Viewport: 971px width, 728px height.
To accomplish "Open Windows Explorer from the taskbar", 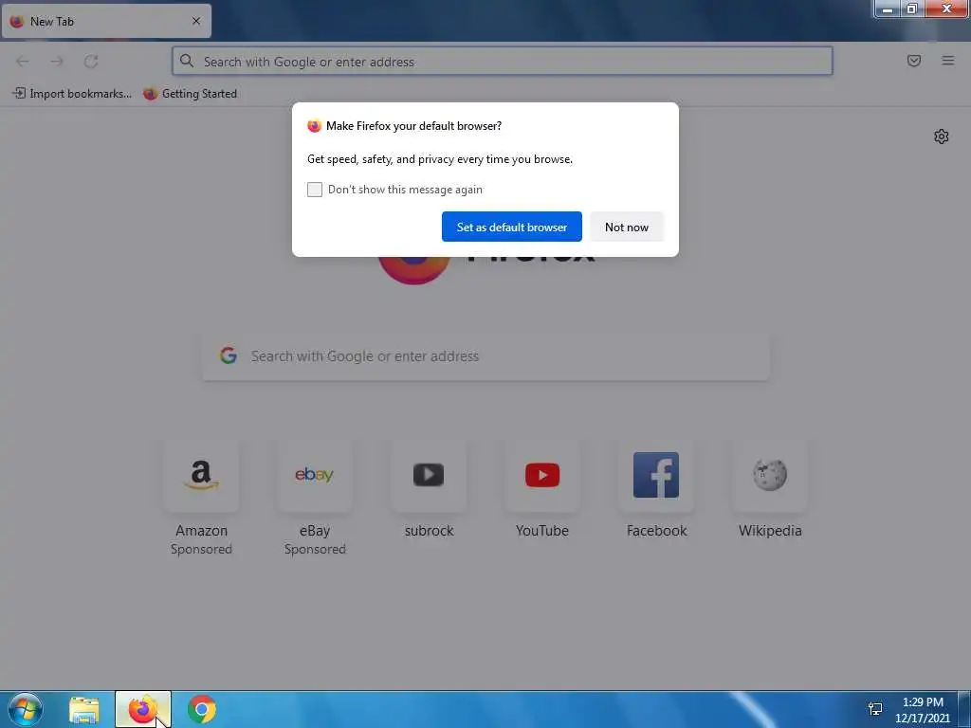I will click(x=84, y=709).
